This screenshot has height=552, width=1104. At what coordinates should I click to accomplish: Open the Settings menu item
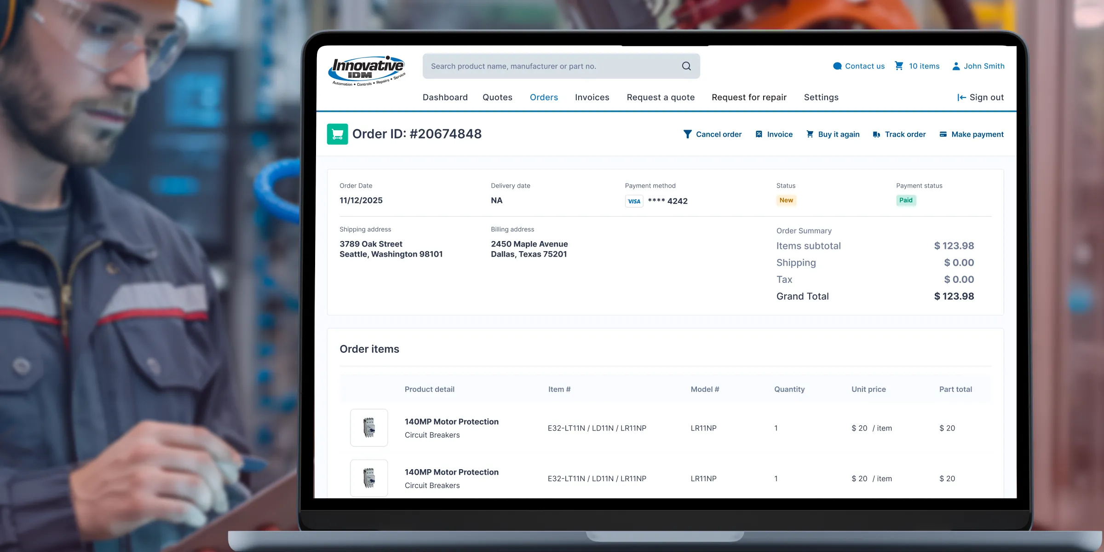pyautogui.click(x=821, y=98)
